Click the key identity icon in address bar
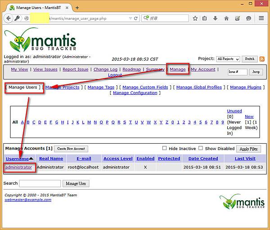Screen dimensions: 270x230 [x=17, y=18]
